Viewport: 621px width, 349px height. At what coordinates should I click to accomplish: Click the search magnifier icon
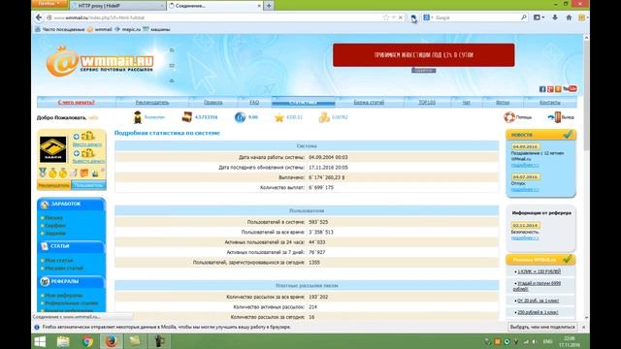(524, 17)
